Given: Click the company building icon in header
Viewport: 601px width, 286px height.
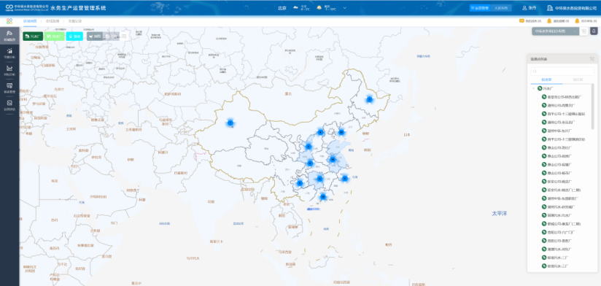Looking at the screenshot, I should [550, 8].
